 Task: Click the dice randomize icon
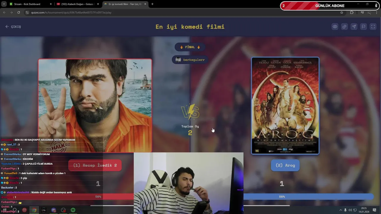click(344, 26)
